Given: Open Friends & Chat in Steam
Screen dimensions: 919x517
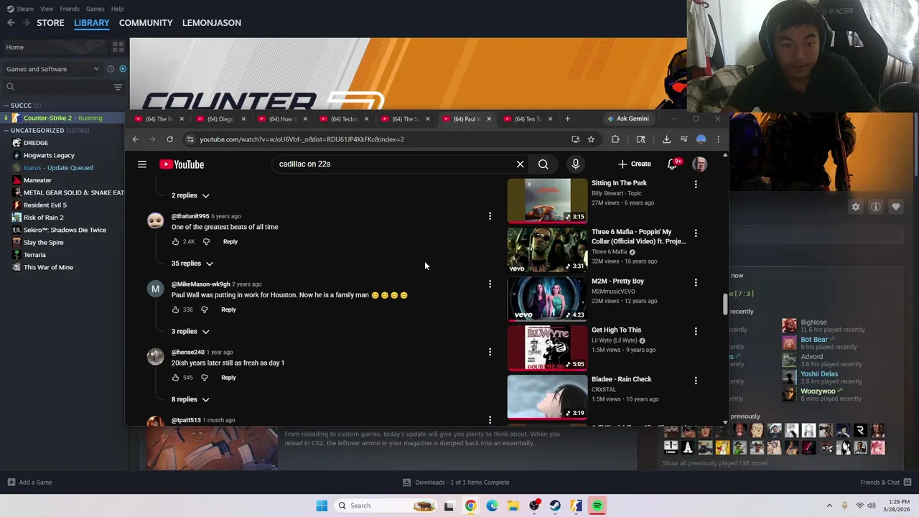Looking at the screenshot, I should pyautogui.click(x=885, y=483).
